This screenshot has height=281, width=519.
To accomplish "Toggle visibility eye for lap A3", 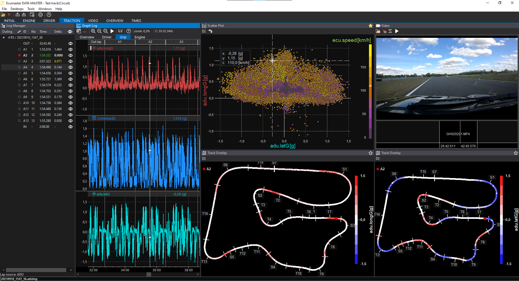I will pos(71,61).
